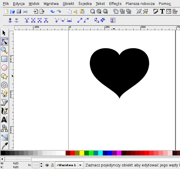Toggle layer visibility eye icon
180x169 pixels.
coord(47,165)
